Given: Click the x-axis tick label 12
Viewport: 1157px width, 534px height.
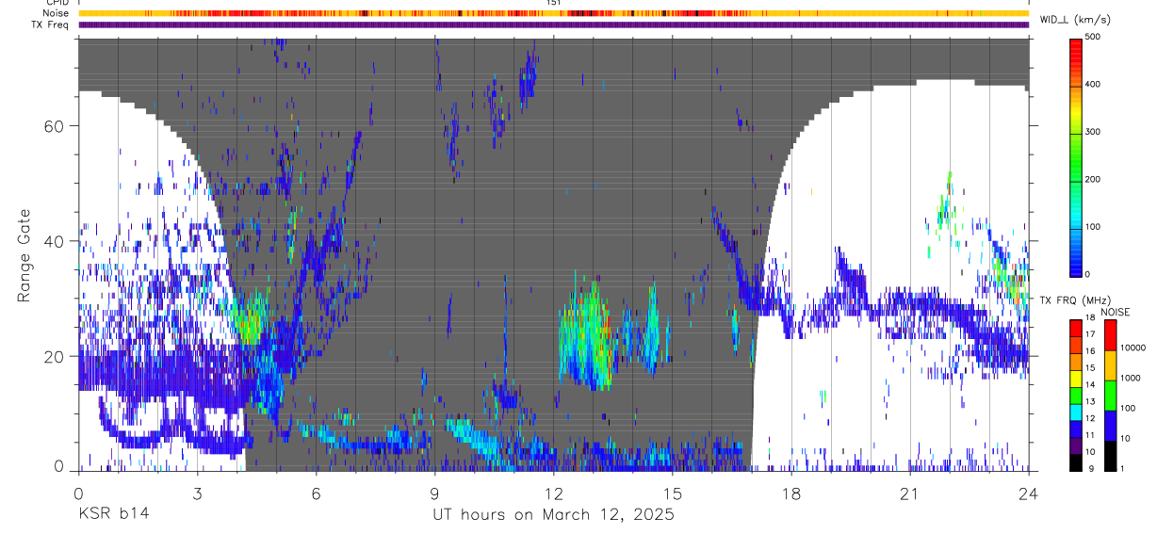Looking at the screenshot, I should (x=553, y=494).
